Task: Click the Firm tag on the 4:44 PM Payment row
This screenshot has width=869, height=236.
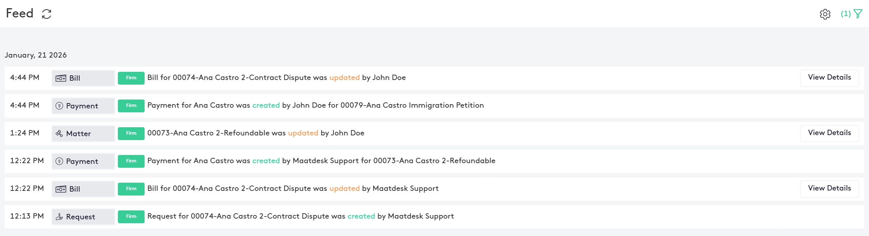Action: click(131, 106)
